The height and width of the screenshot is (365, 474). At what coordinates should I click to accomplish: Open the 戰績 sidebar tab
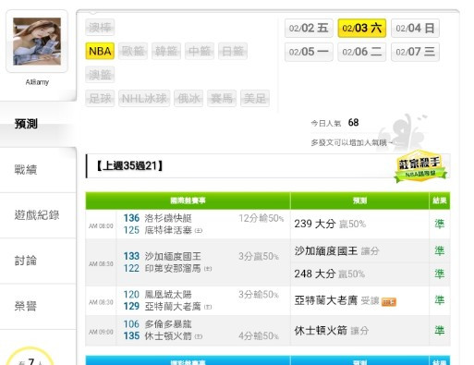[26, 170]
